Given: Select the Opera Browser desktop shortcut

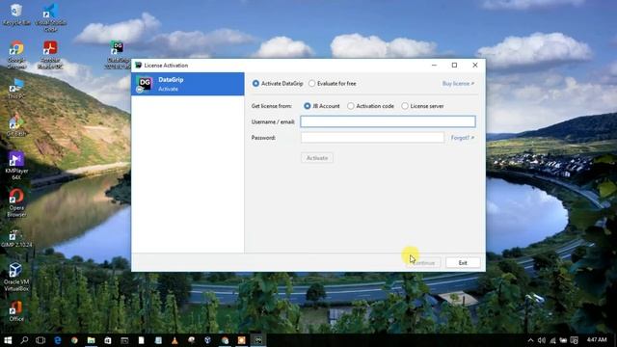Looking at the screenshot, I should tap(16, 202).
